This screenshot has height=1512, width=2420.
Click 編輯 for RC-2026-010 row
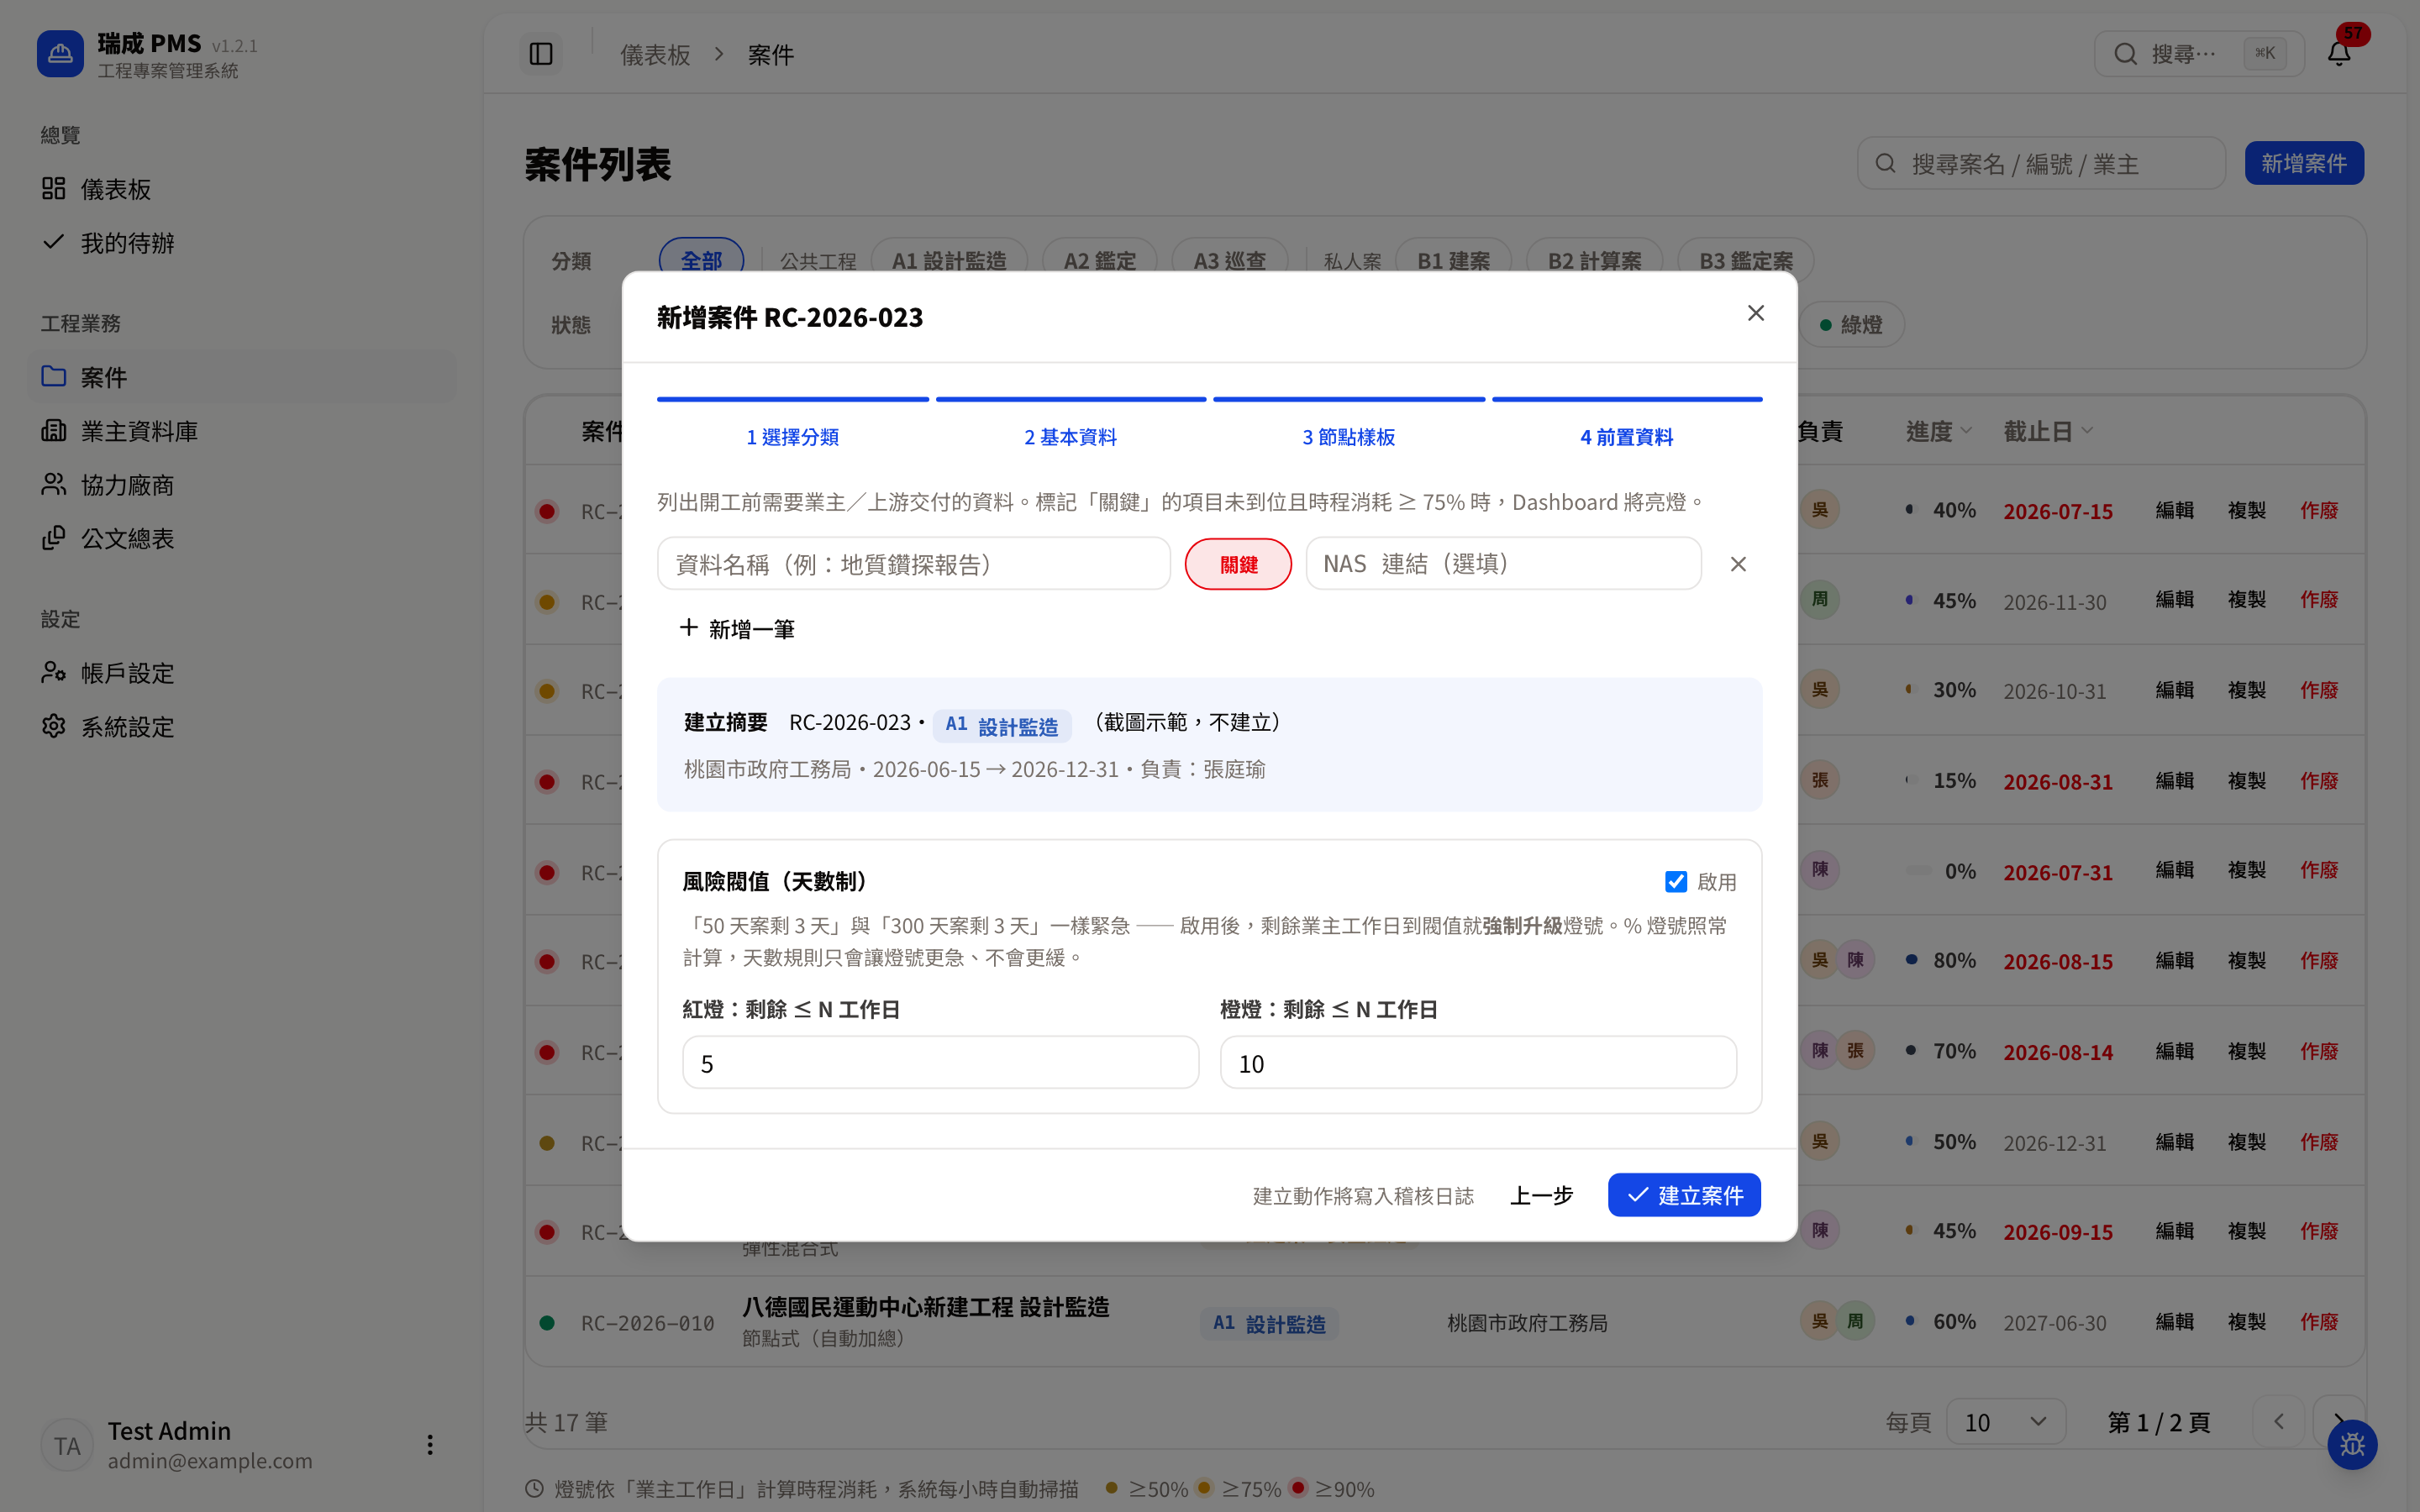point(2174,1322)
